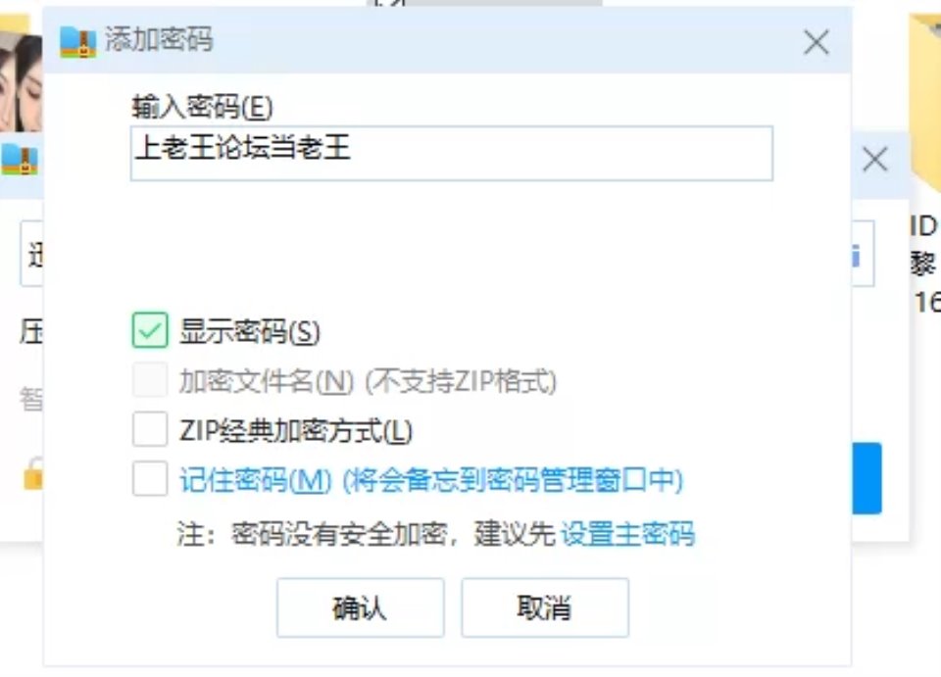Click the archive icon on the background window
The height and width of the screenshot is (677, 941).
(x=20, y=161)
